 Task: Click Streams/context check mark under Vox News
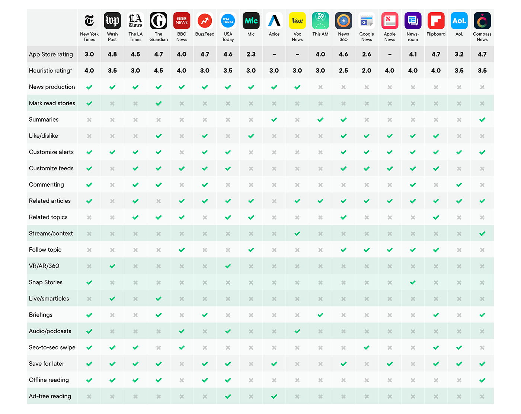(x=297, y=234)
